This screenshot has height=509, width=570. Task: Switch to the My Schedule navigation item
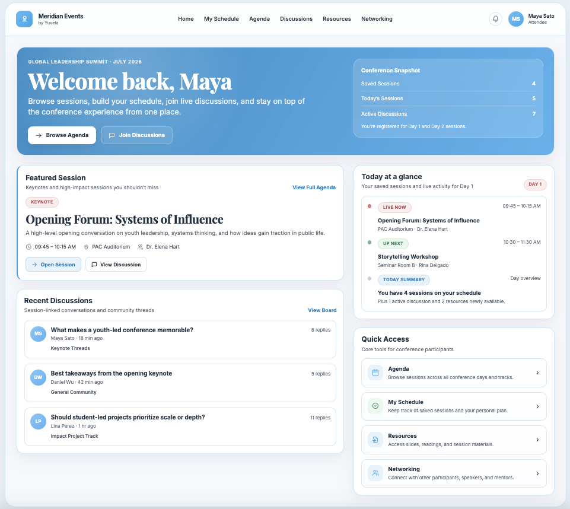click(221, 19)
